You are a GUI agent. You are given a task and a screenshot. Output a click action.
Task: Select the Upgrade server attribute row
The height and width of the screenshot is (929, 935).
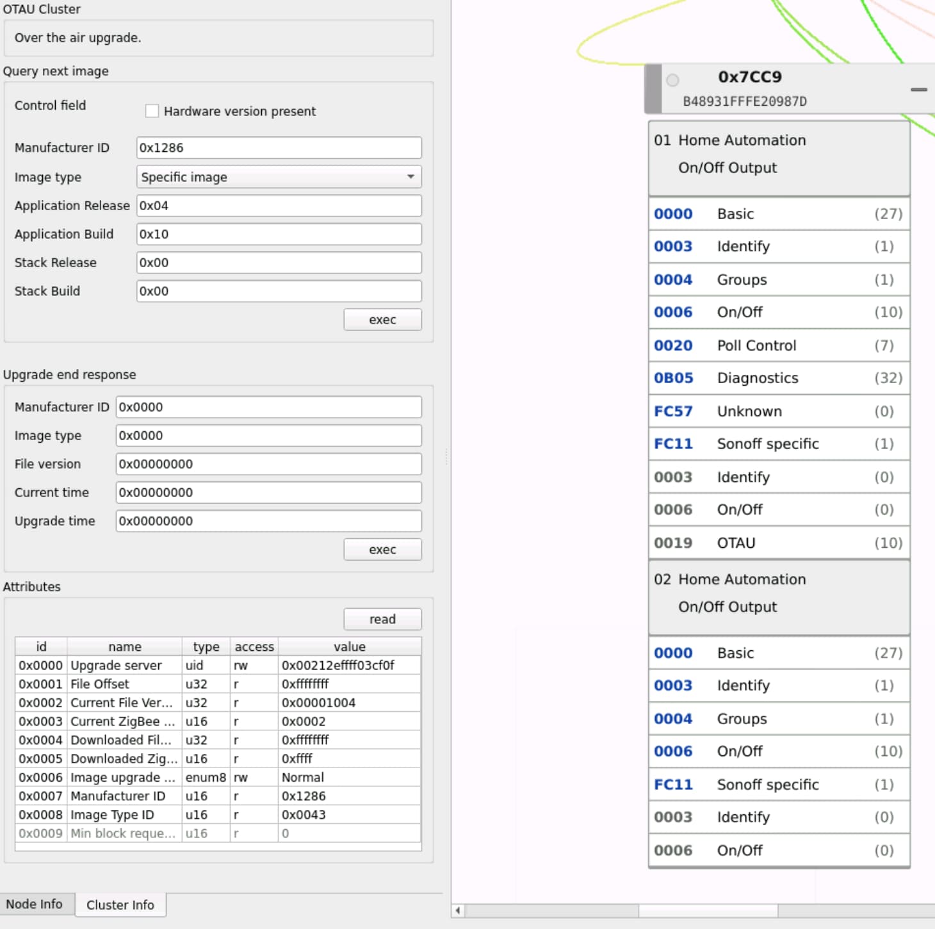[218, 665]
